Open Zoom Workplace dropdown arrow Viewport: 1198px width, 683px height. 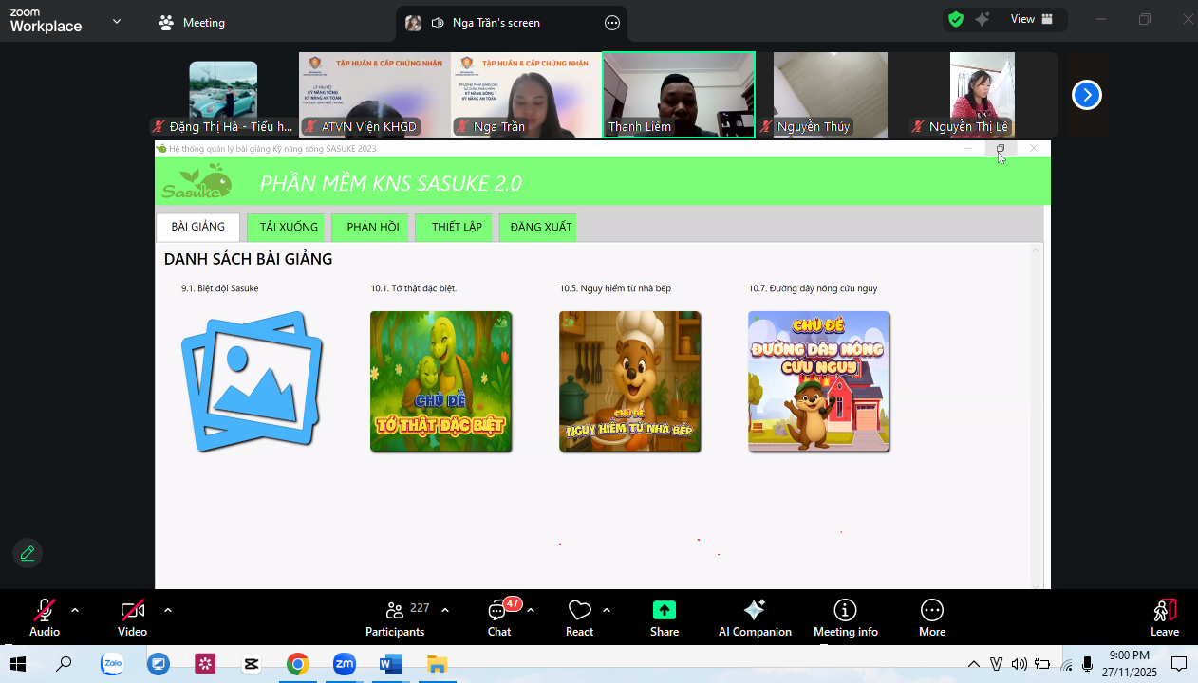(117, 21)
